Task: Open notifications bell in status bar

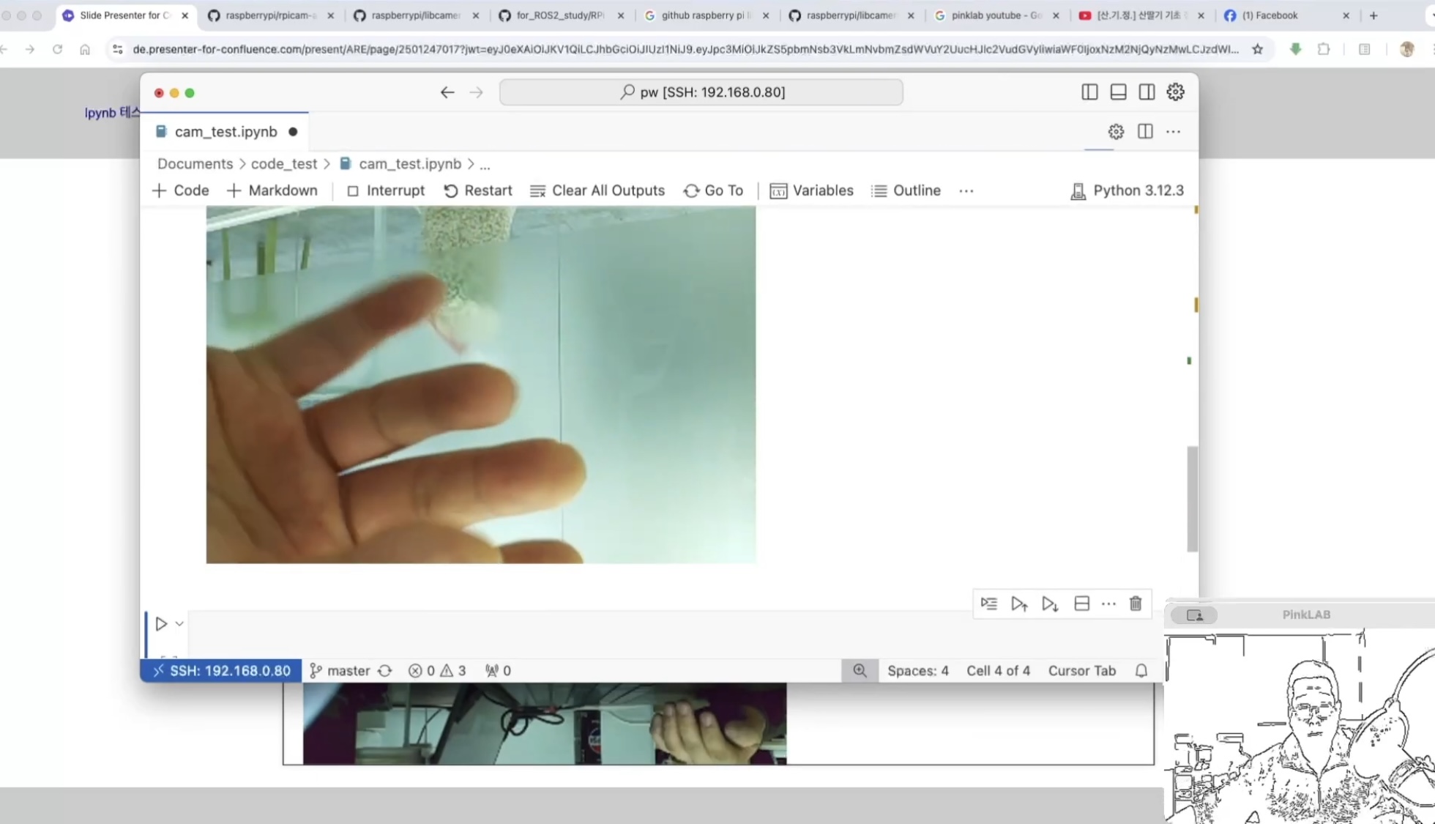Action: click(x=1141, y=670)
